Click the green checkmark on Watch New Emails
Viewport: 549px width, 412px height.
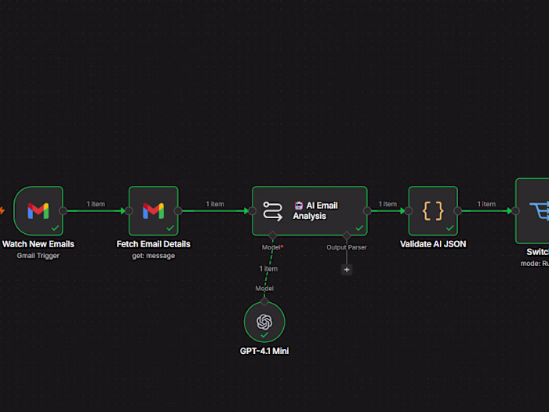(55, 228)
